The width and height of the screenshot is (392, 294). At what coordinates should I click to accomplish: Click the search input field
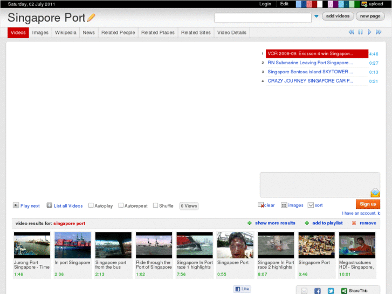pos(263,18)
